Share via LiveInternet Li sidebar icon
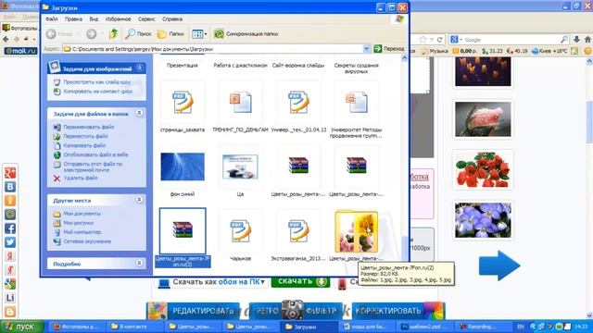Screen dimensions: 593x333 point(10,298)
